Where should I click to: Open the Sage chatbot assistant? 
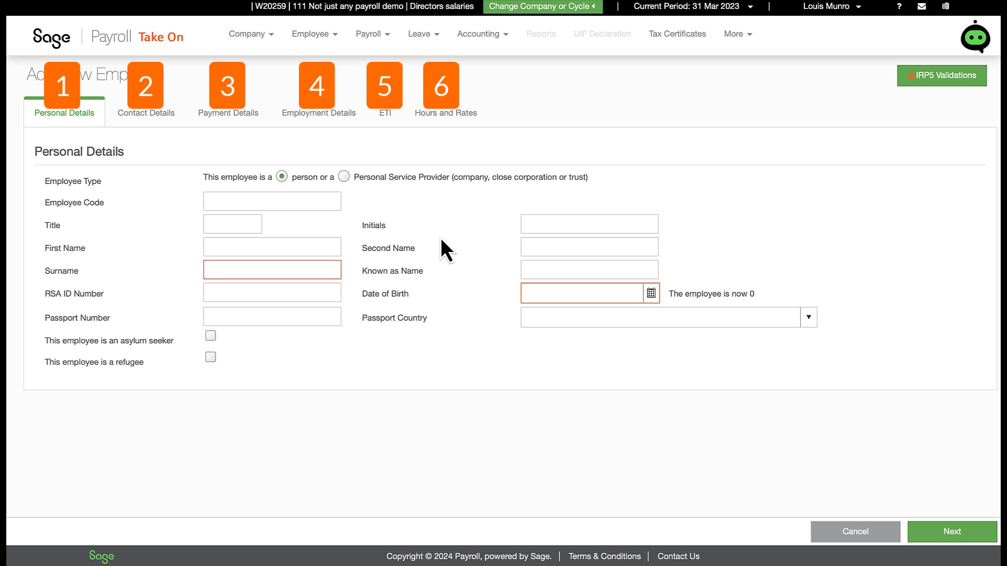click(x=975, y=36)
